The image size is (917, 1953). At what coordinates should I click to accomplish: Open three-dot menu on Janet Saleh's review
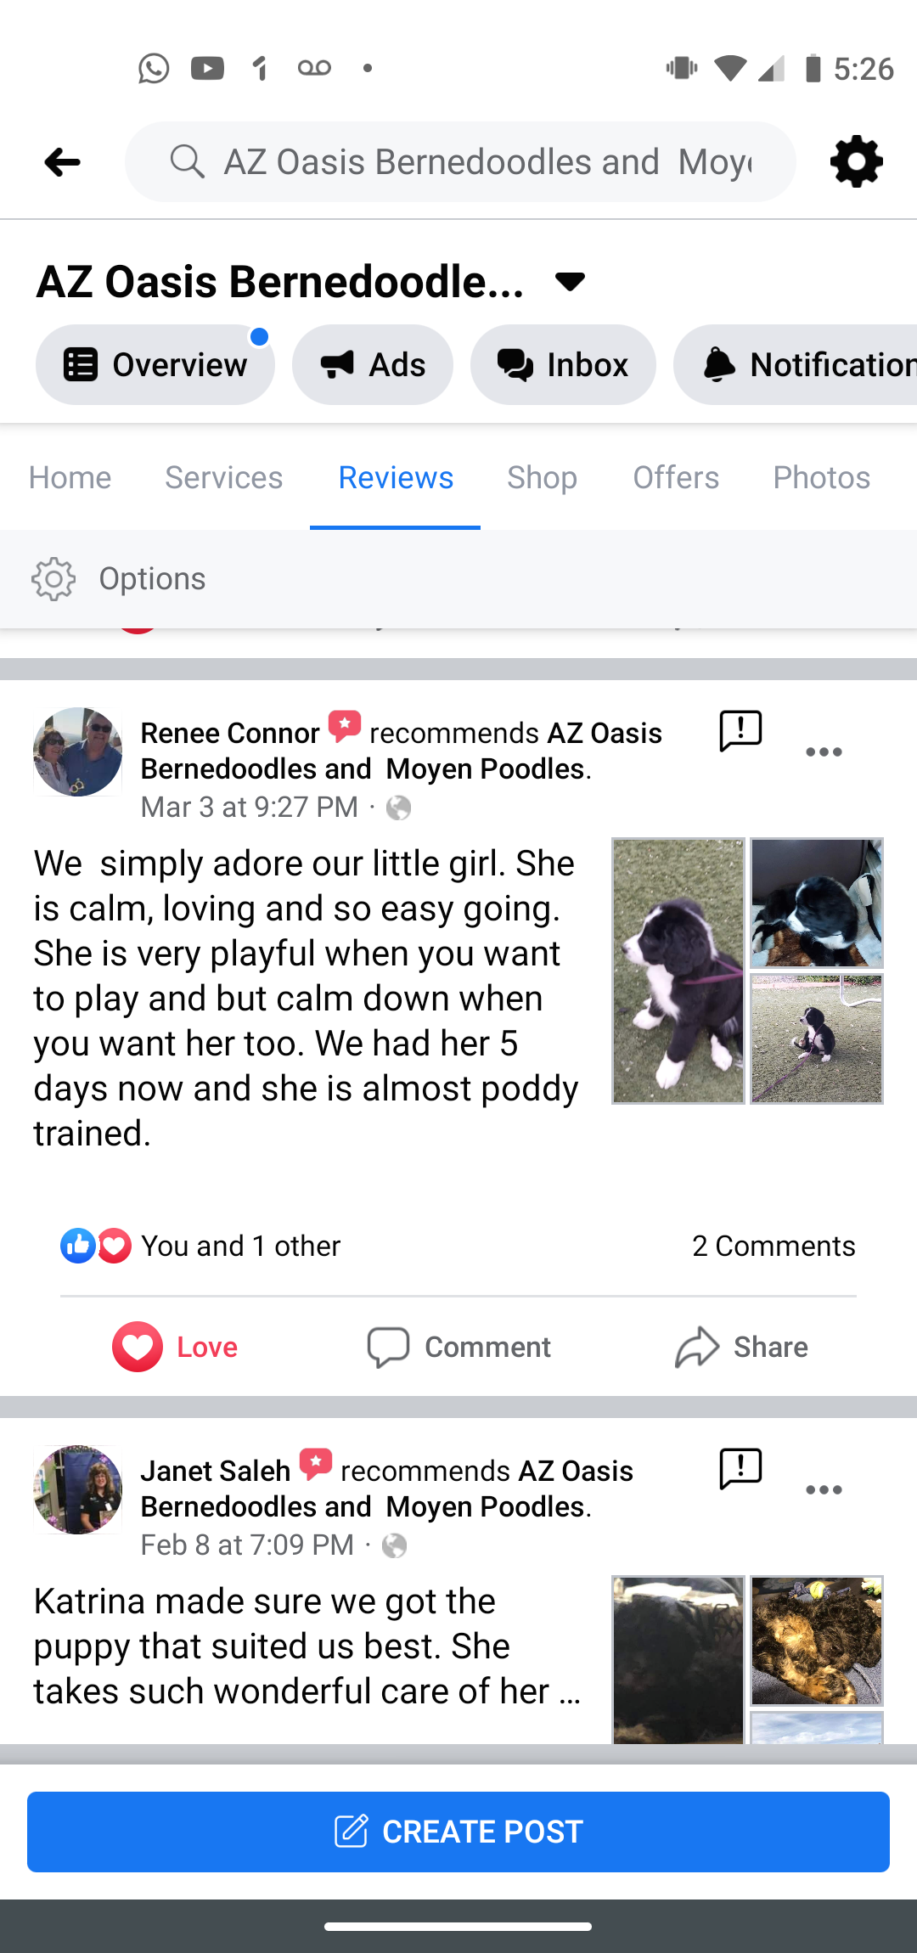pyautogui.click(x=824, y=1490)
